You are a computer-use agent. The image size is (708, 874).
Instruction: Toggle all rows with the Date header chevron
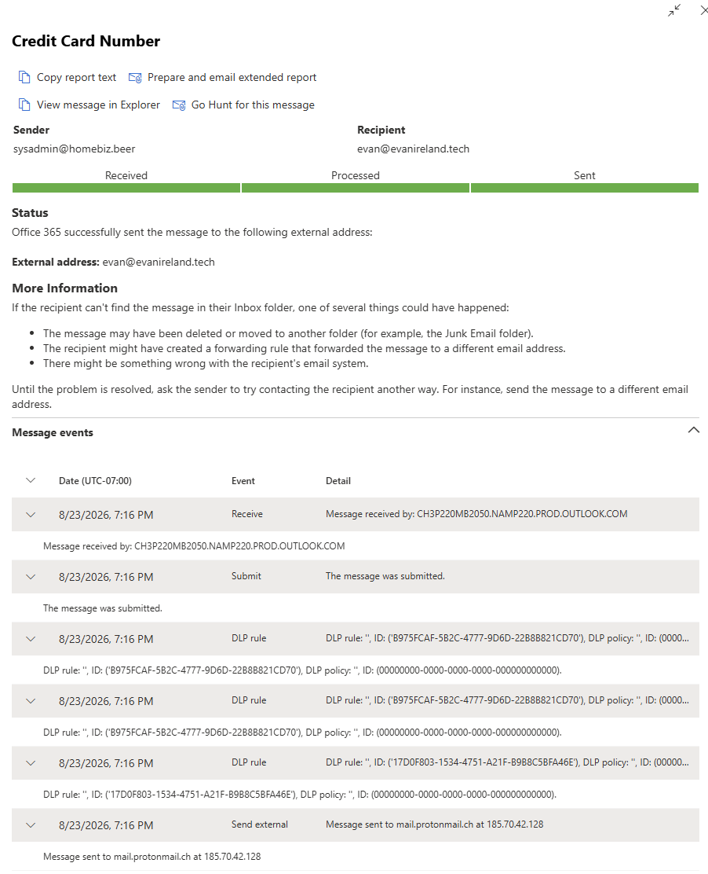point(31,480)
